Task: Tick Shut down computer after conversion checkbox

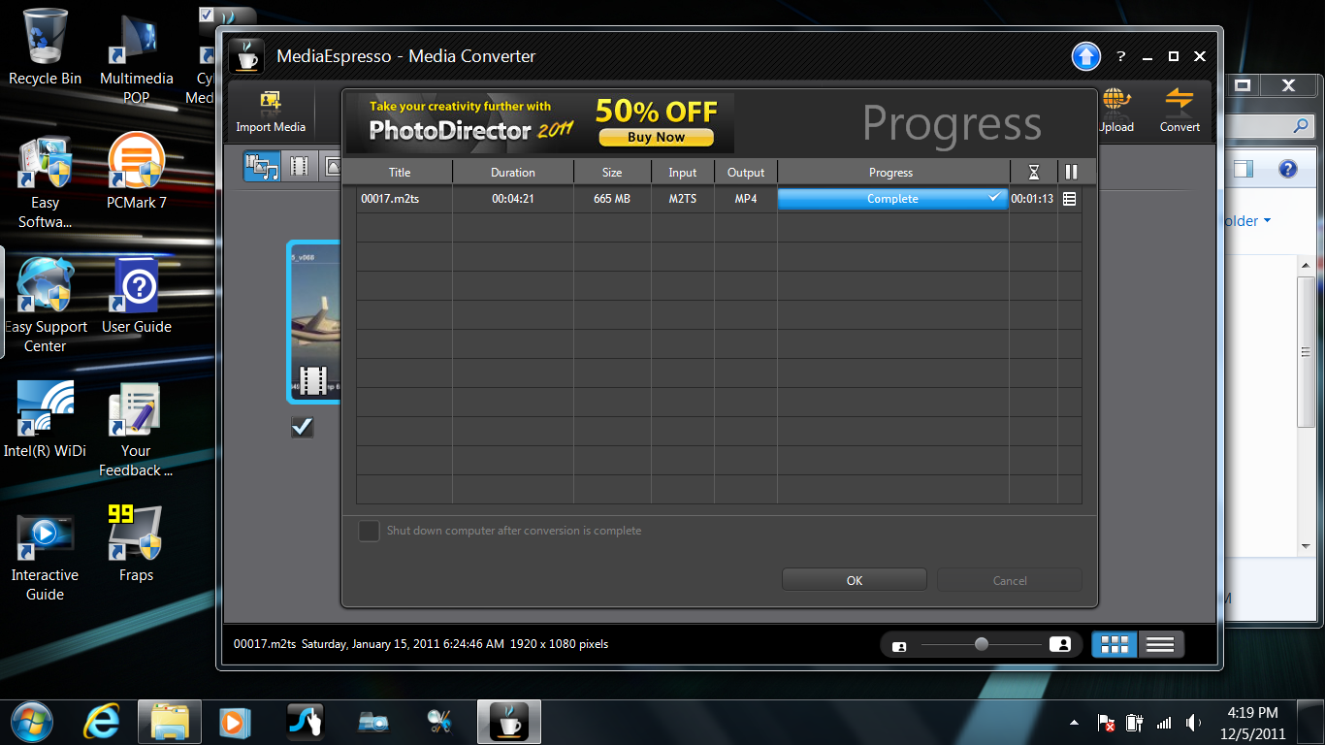Action: point(369,531)
